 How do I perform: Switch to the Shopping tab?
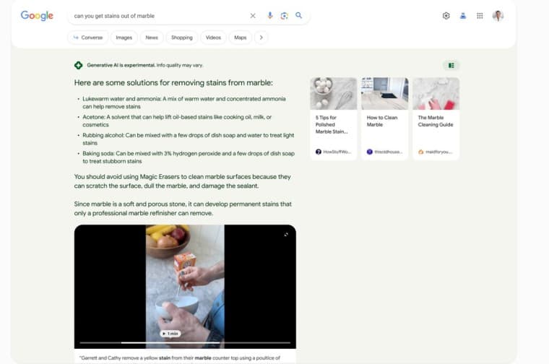coord(182,38)
